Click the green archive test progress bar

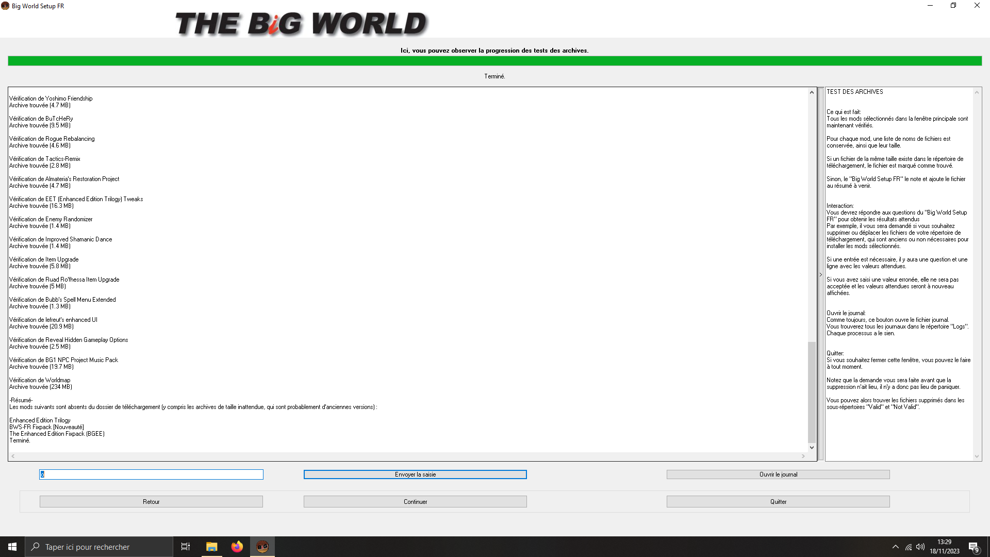[494, 61]
